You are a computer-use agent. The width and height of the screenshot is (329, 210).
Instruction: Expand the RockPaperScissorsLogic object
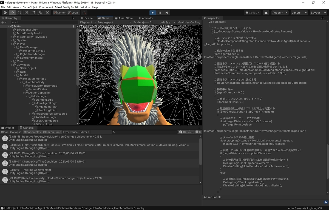30,114
